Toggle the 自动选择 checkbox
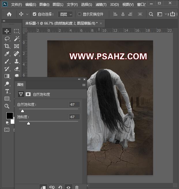Image resolution: width=179 pixels, height=189 pixels. tap(34, 14)
